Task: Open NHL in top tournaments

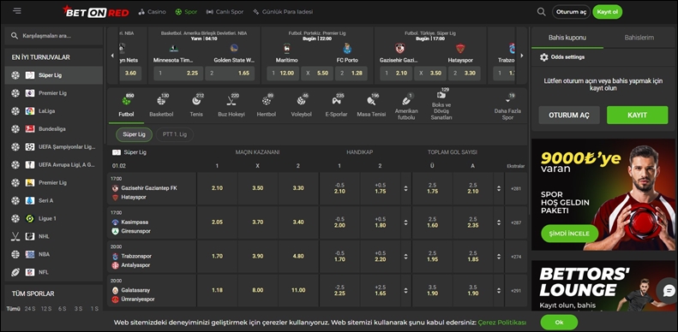Action: pyautogui.click(x=54, y=236)
